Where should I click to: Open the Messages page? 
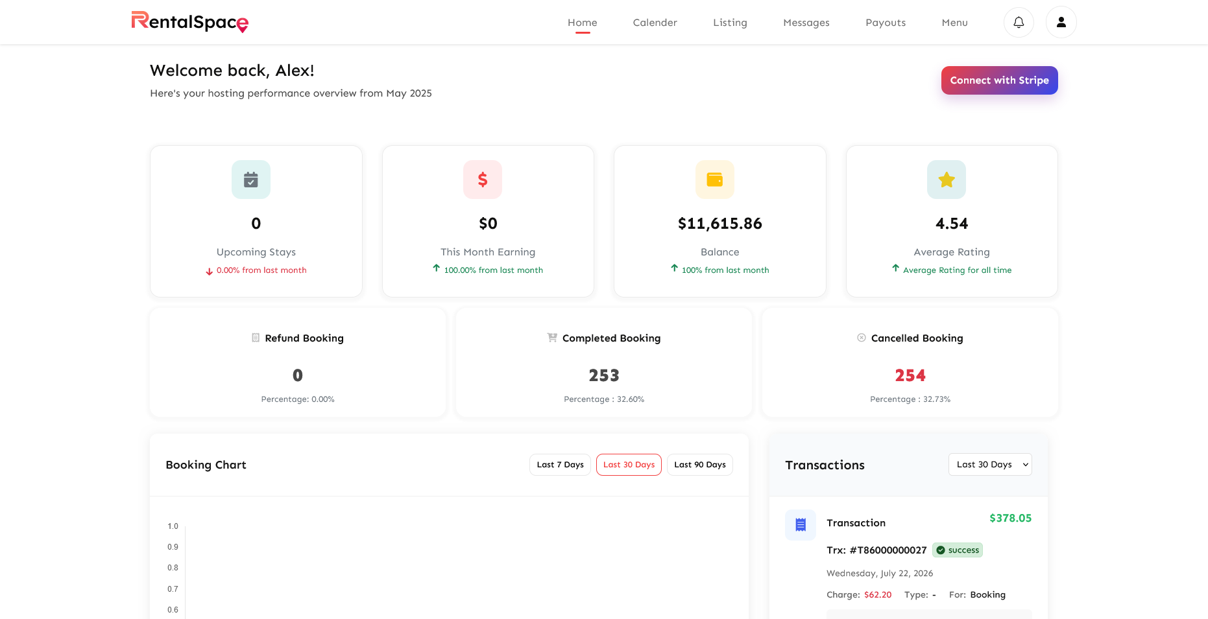tap(806, 23)
